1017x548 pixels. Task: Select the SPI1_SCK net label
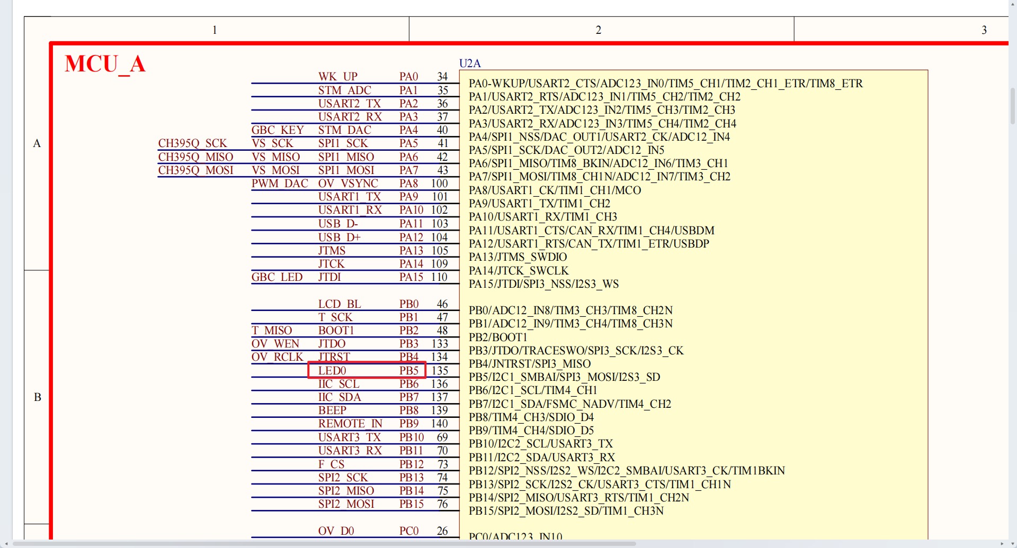(343, 143)
